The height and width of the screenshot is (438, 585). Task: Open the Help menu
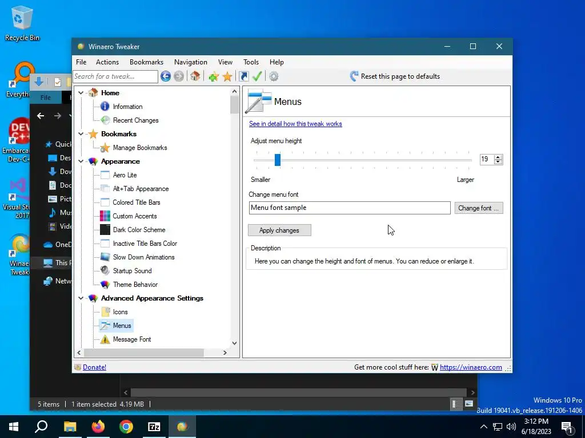click(277, 62)
